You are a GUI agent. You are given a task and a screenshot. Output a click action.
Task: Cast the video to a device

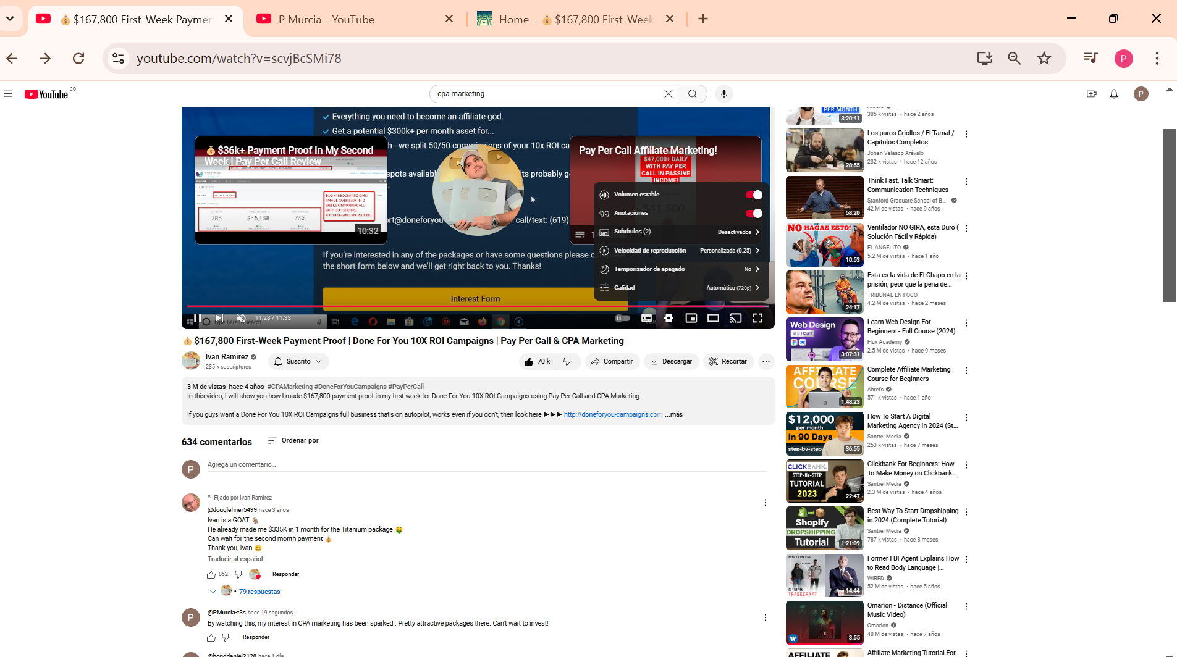[x=735, y=319]
